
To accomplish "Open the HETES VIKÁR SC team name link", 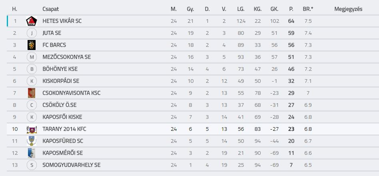I will click(x=62, y=21).
